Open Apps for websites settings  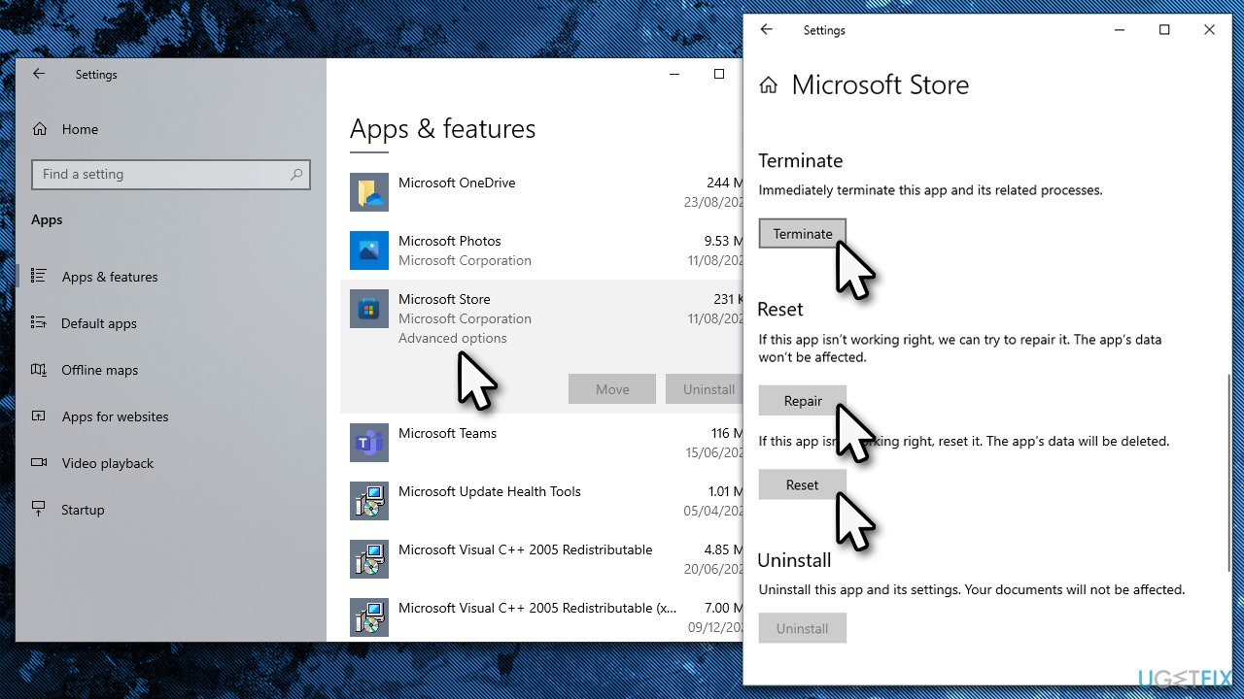coord(116,416)
